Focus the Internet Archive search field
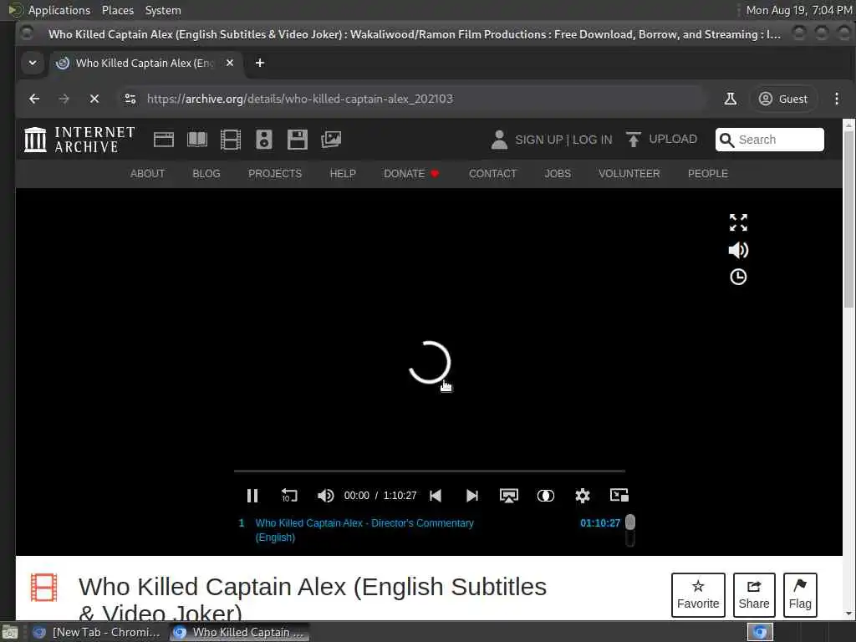This screenshot has height=642, width=856. 770,140
